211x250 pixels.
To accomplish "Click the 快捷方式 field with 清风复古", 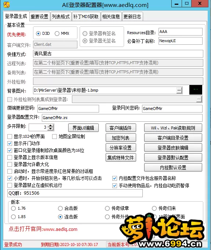I will coord(118,54).
